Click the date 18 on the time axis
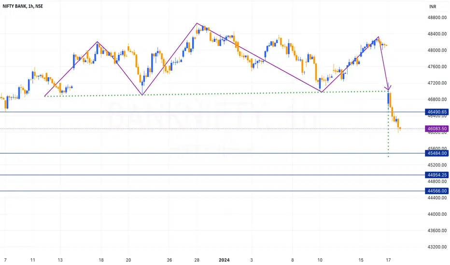Image resolution: width=450 pixels, height=265 pixels. click(101, 260)
